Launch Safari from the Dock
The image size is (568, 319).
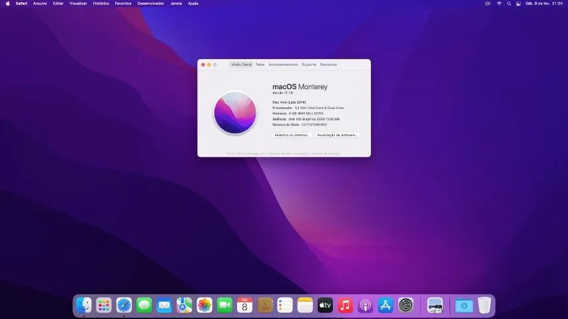(x=124, y=305)
